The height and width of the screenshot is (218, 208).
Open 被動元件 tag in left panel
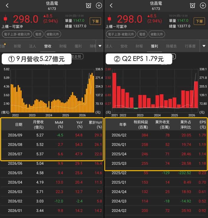tap(53, 34)
